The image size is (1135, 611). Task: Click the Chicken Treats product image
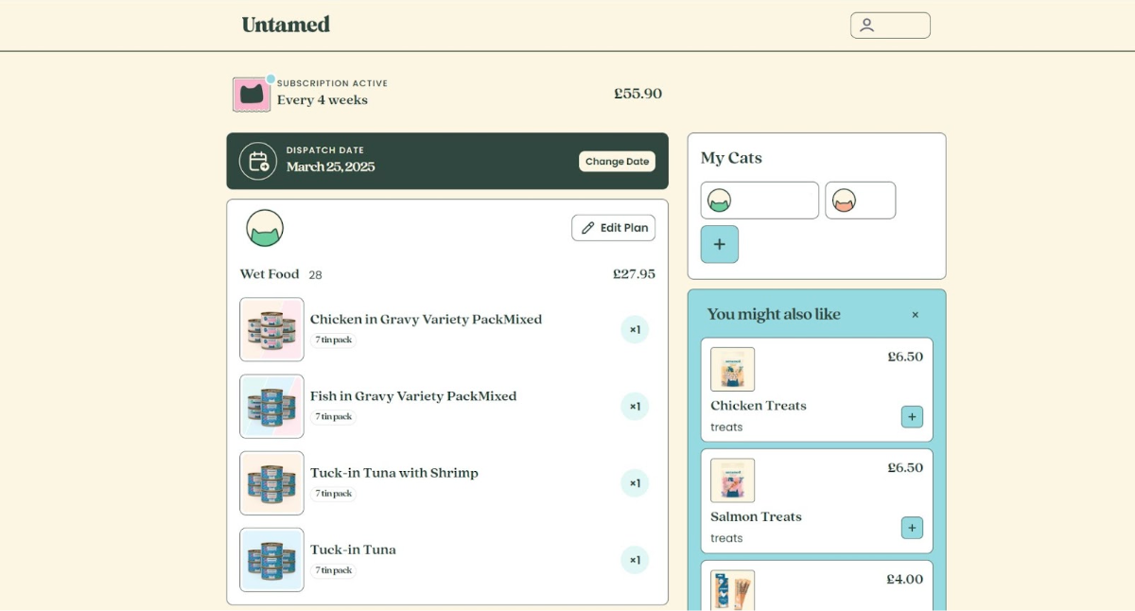coord(732,369)
